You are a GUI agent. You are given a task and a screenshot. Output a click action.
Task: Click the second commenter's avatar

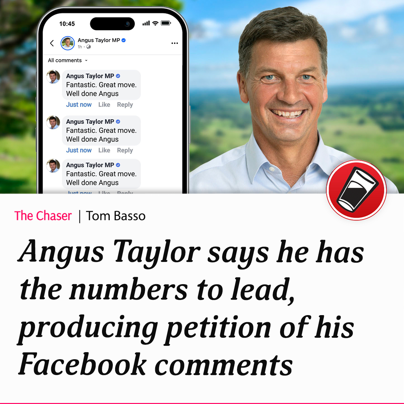[x=53, y=123]
